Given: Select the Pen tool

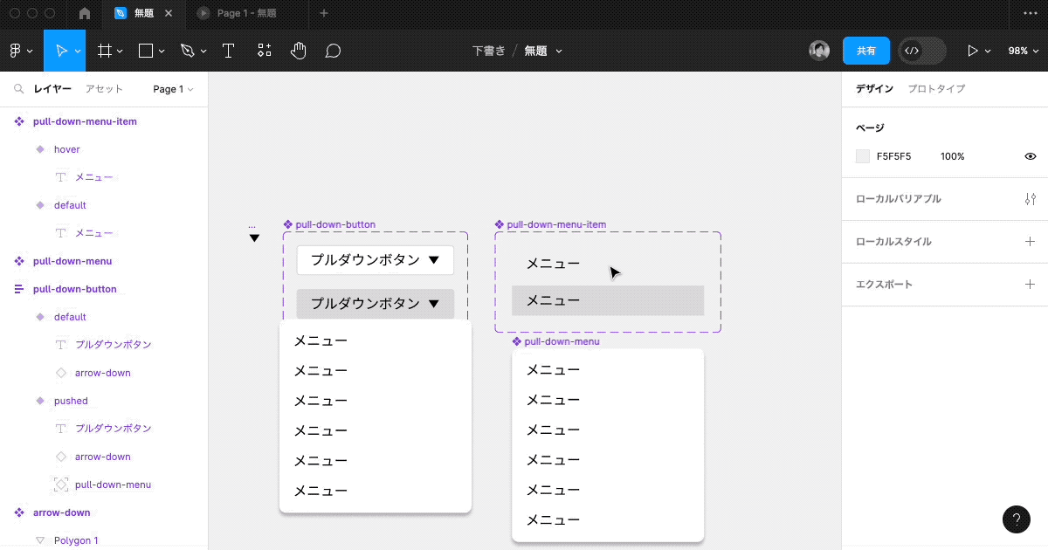Looking at the screenshot, I should pyautogui.click(x=188, y=50).
